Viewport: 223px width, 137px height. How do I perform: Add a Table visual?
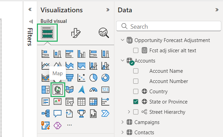(81, 101)
